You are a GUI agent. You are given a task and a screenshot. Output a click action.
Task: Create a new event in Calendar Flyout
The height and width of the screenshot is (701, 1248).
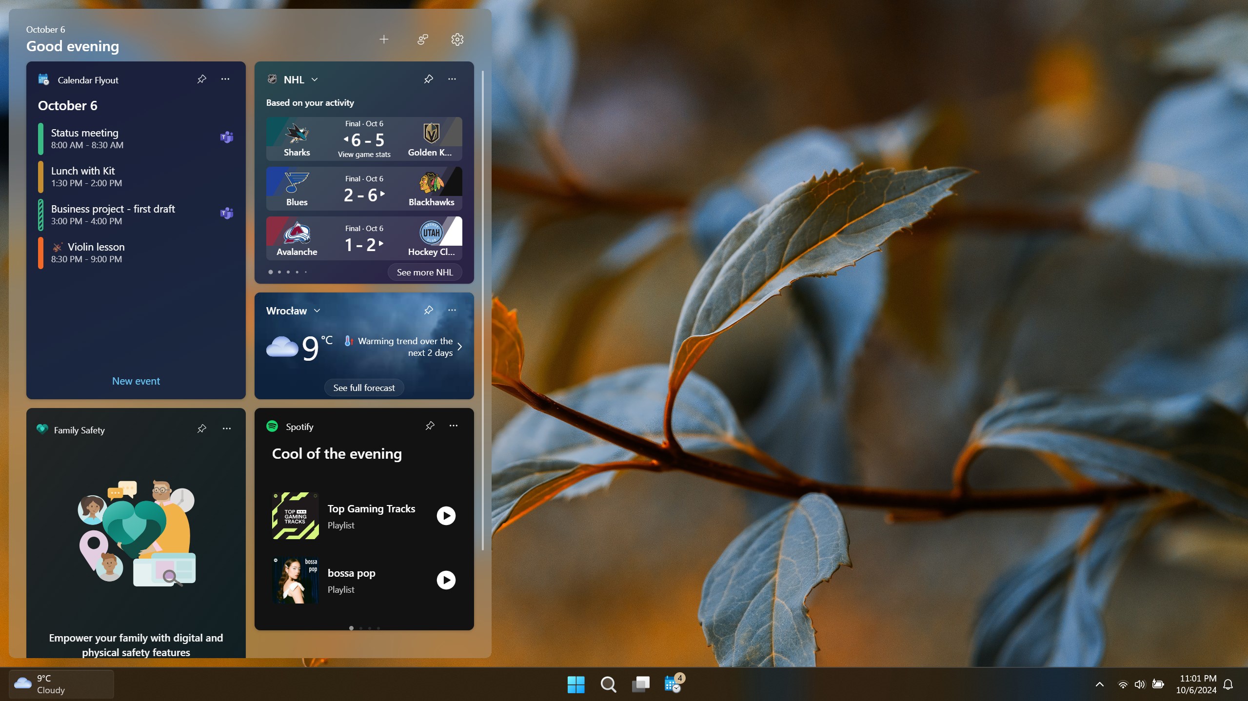click(x=136, y=381)
